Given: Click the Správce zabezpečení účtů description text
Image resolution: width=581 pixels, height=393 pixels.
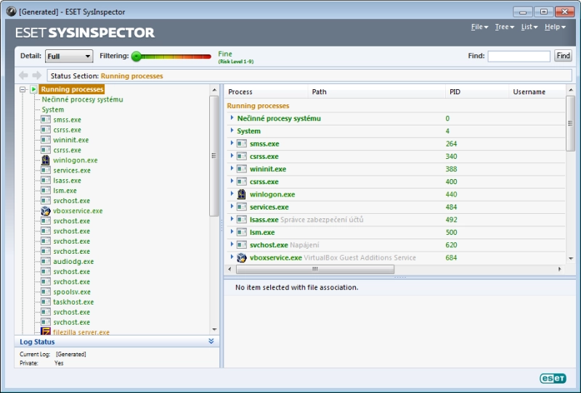Looking at the screenshot, I should (322, 220).
